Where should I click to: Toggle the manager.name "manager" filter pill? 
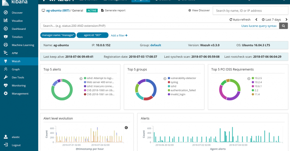[x=58, y=35]
